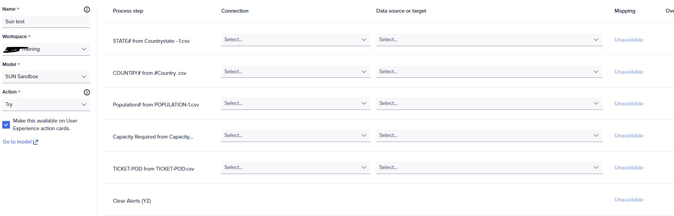Viewport: 674px width, 216px height.
Task: Select the Sun test name input field
Action: click(46, 22)
